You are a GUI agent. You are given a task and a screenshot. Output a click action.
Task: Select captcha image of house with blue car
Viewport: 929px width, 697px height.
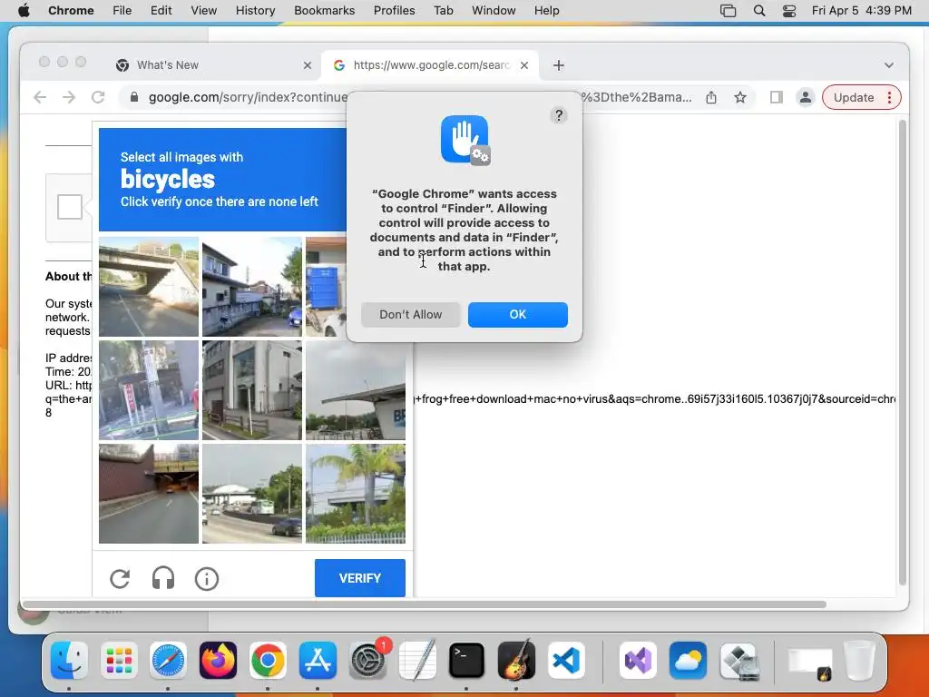pos(252,287)
